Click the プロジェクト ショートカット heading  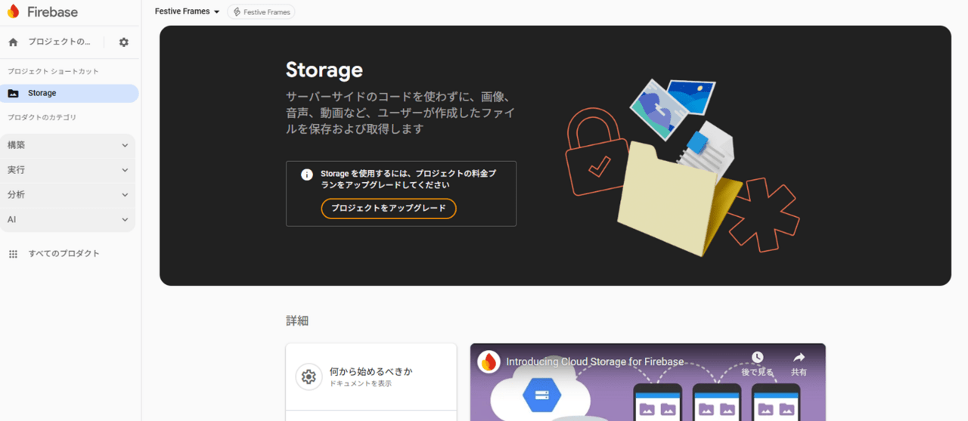click(x=53, y=71)
